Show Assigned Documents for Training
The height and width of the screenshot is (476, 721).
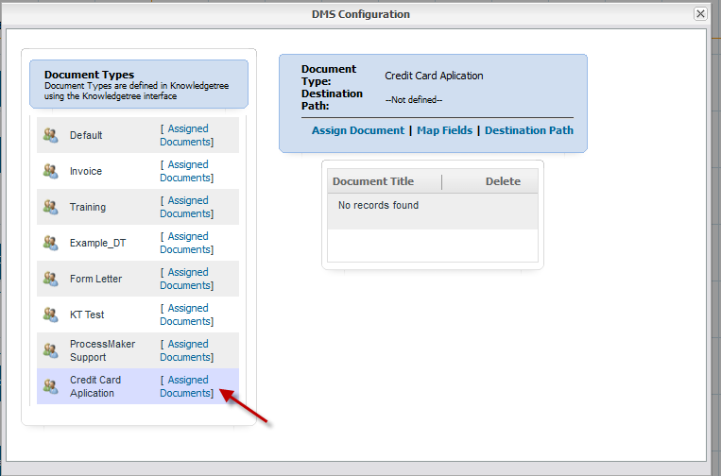tap(187, 207)
